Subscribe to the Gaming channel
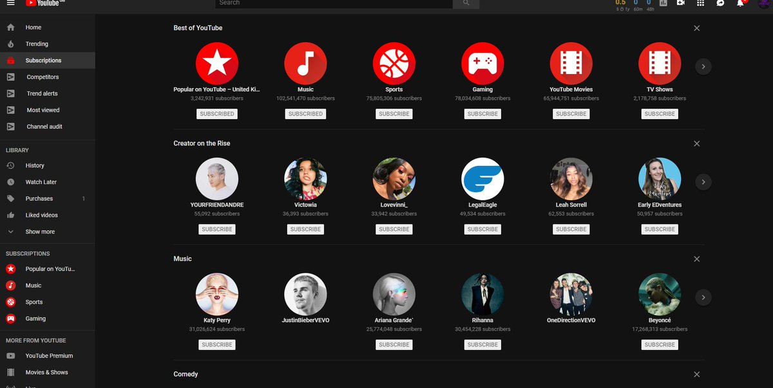 coord(482,114)
